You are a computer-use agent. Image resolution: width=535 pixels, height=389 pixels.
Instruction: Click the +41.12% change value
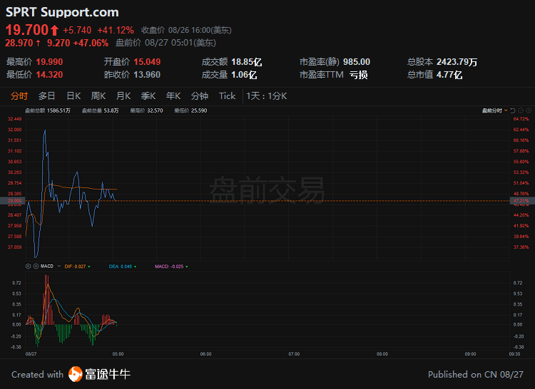pyautogui.click(x=116, y=31)
